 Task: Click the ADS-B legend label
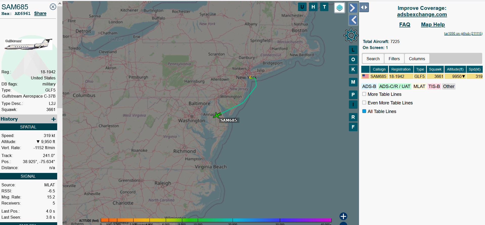pos(369,86)
